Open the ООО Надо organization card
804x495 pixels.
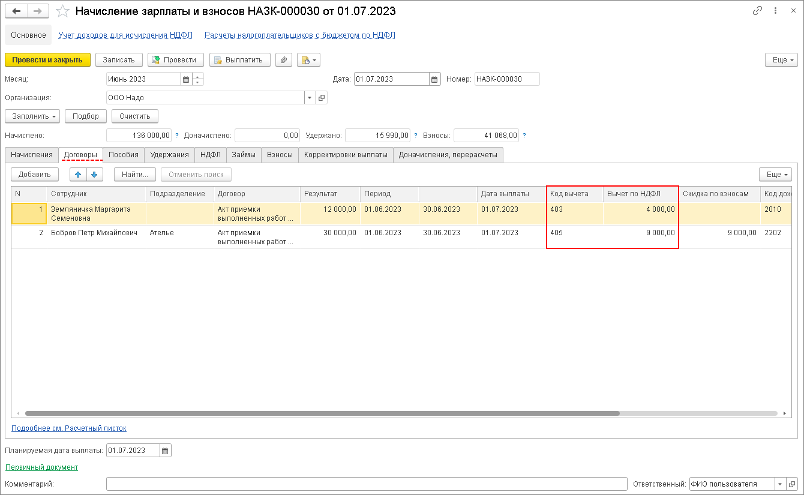click(322, 98)
